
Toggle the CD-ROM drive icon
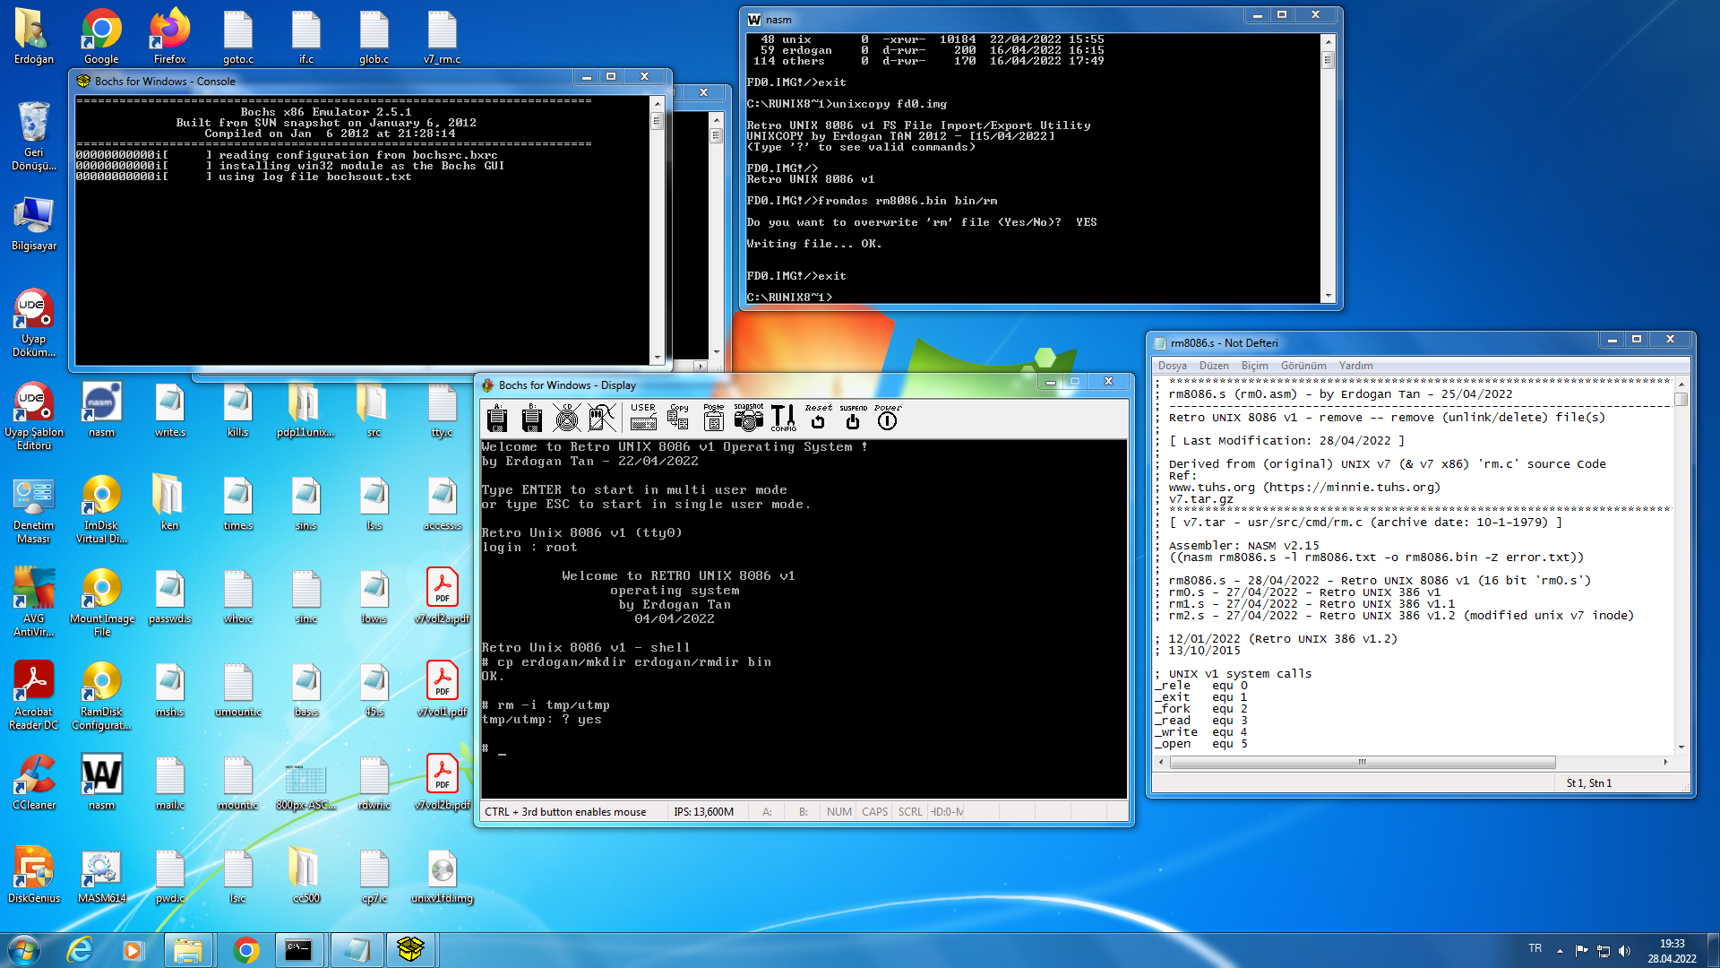click(566, 418)
